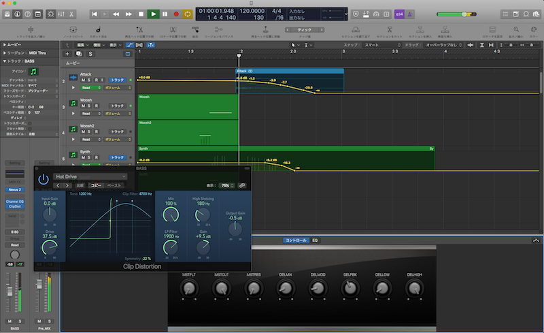Open the Note Pad button
The width and height of the screenshot is (544, 333).
[516, 14]
